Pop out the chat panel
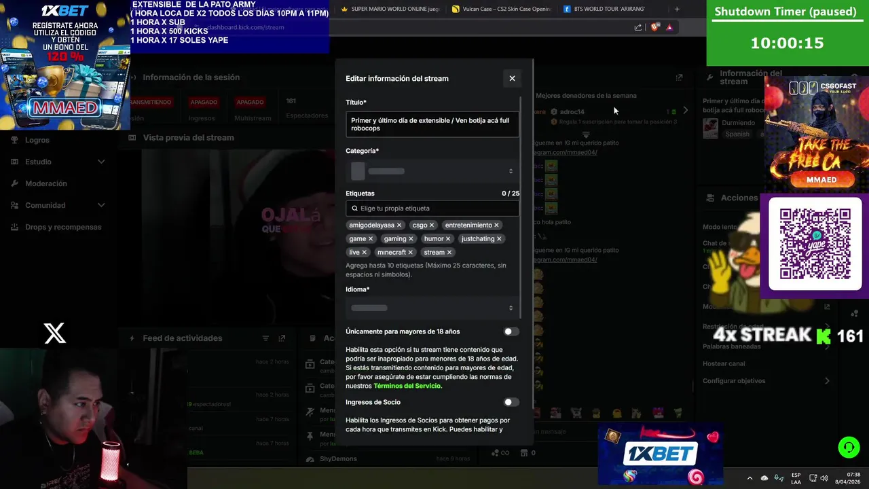The height and width of the screenshot is (489, 869). click(x=679, y=77)
